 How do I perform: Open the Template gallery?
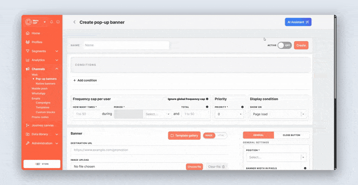click(x=184, y=136)
